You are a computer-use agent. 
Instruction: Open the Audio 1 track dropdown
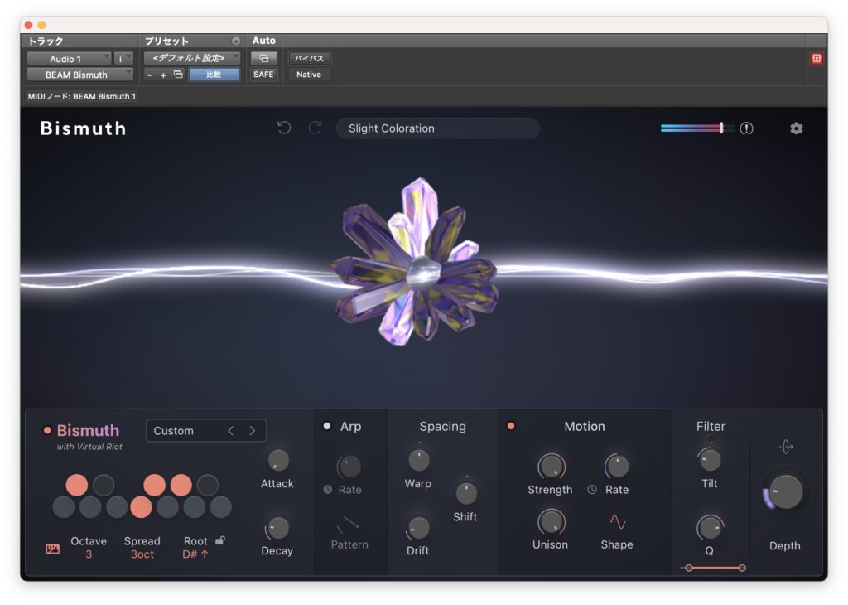click(x=70, y=59)
